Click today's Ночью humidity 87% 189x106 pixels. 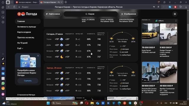click(89, 57)
